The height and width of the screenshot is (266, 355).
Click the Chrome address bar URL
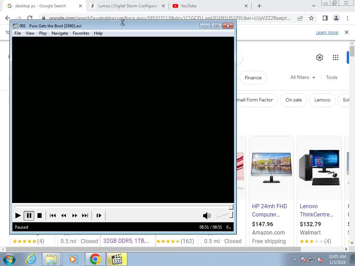[170, 18]
